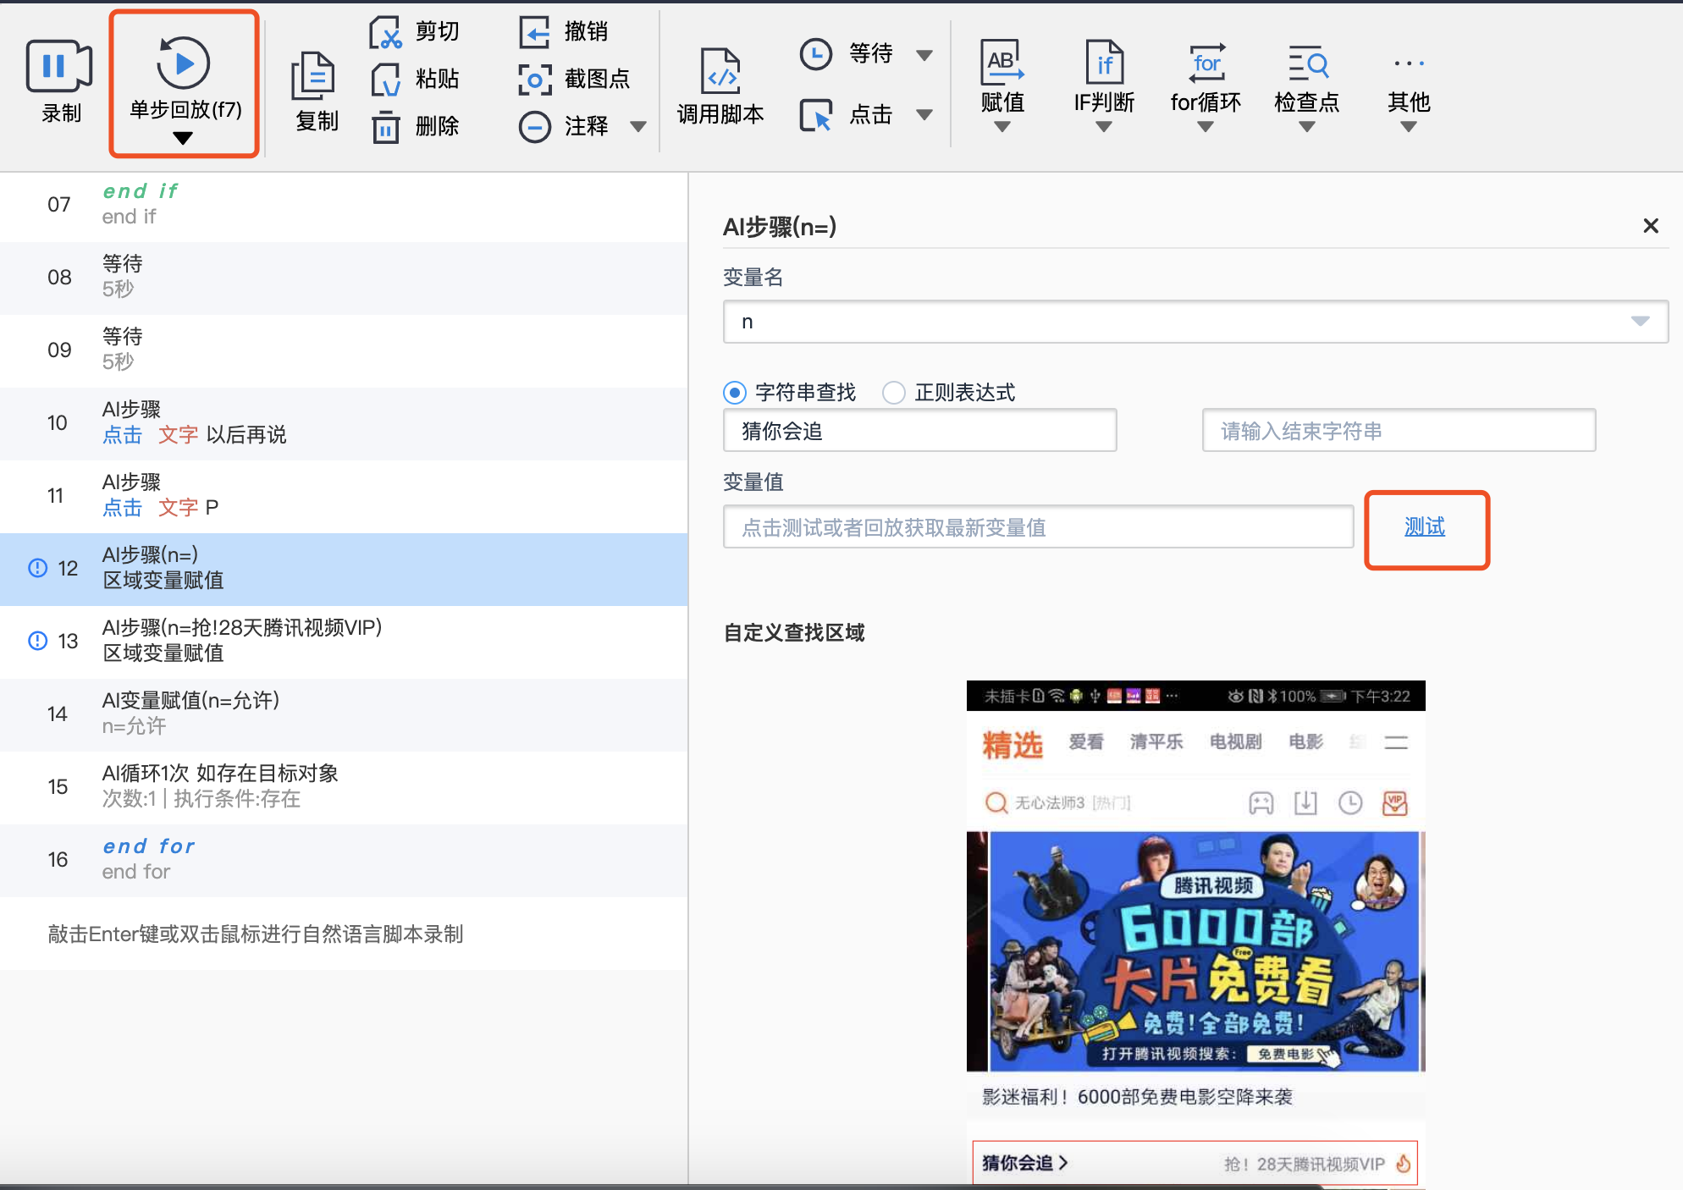Expand the for循环 dropdown arrow
Screen dimensions: 1683x1190
[x=1206, y=127]
